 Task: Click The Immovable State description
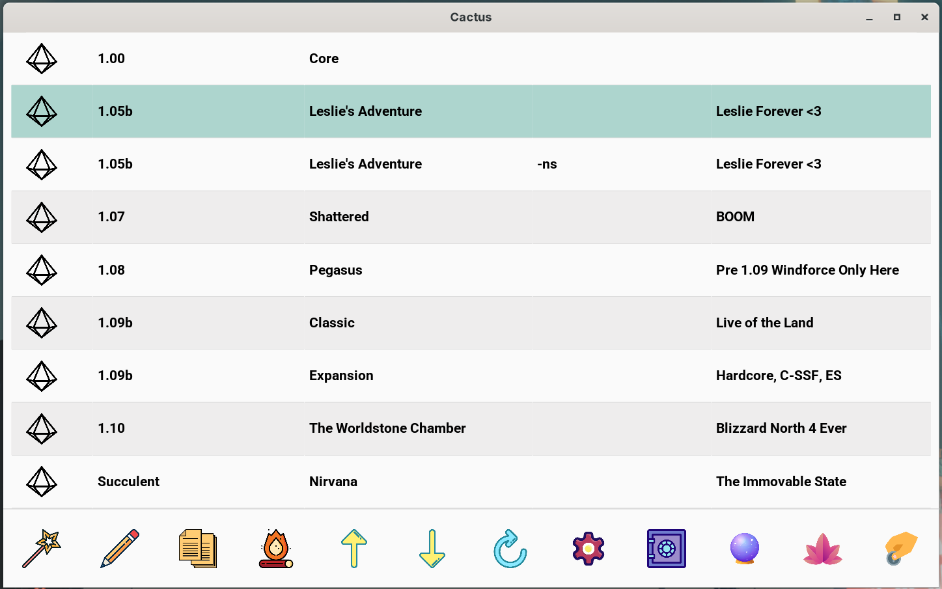coord(781,482)
